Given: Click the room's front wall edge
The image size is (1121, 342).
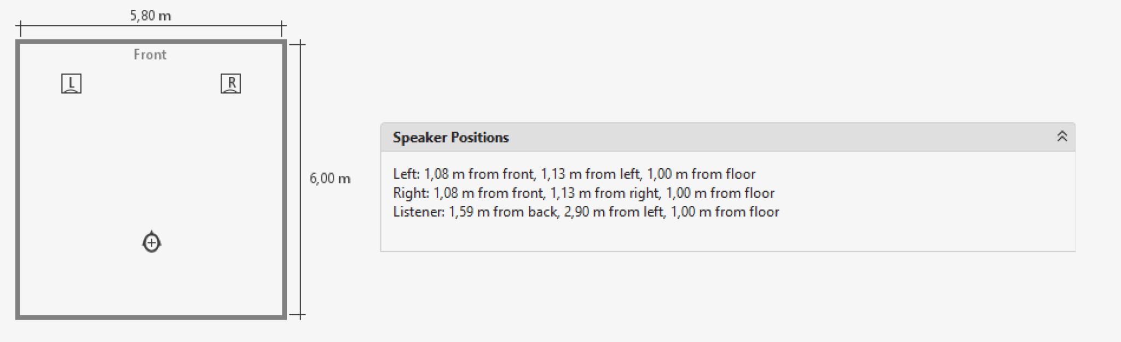Looking at the screenshot, I should pyautogui.click(x=151, y=42).
